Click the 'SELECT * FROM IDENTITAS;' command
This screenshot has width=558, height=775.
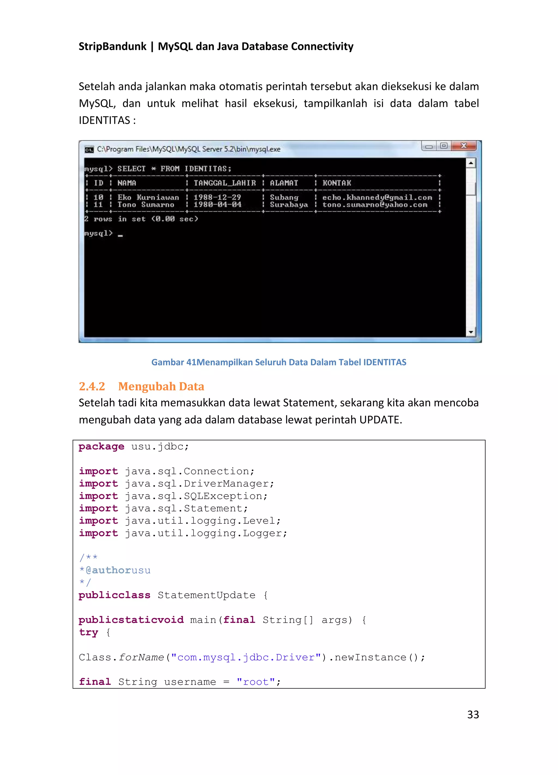[x=174, y=168]
